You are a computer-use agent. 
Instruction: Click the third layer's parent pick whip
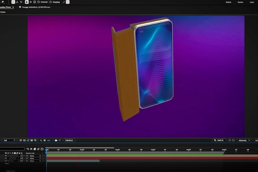pos(27,161)
